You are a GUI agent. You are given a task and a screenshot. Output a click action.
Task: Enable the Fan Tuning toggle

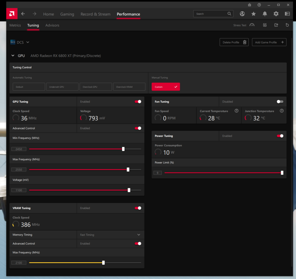point(280,102)
